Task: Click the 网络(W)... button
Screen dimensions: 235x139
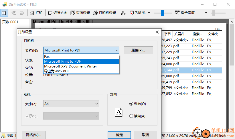Action: [x=34, y=135]
